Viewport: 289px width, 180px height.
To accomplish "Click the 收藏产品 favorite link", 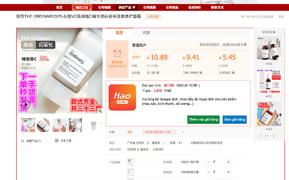I will click(33, 141).
